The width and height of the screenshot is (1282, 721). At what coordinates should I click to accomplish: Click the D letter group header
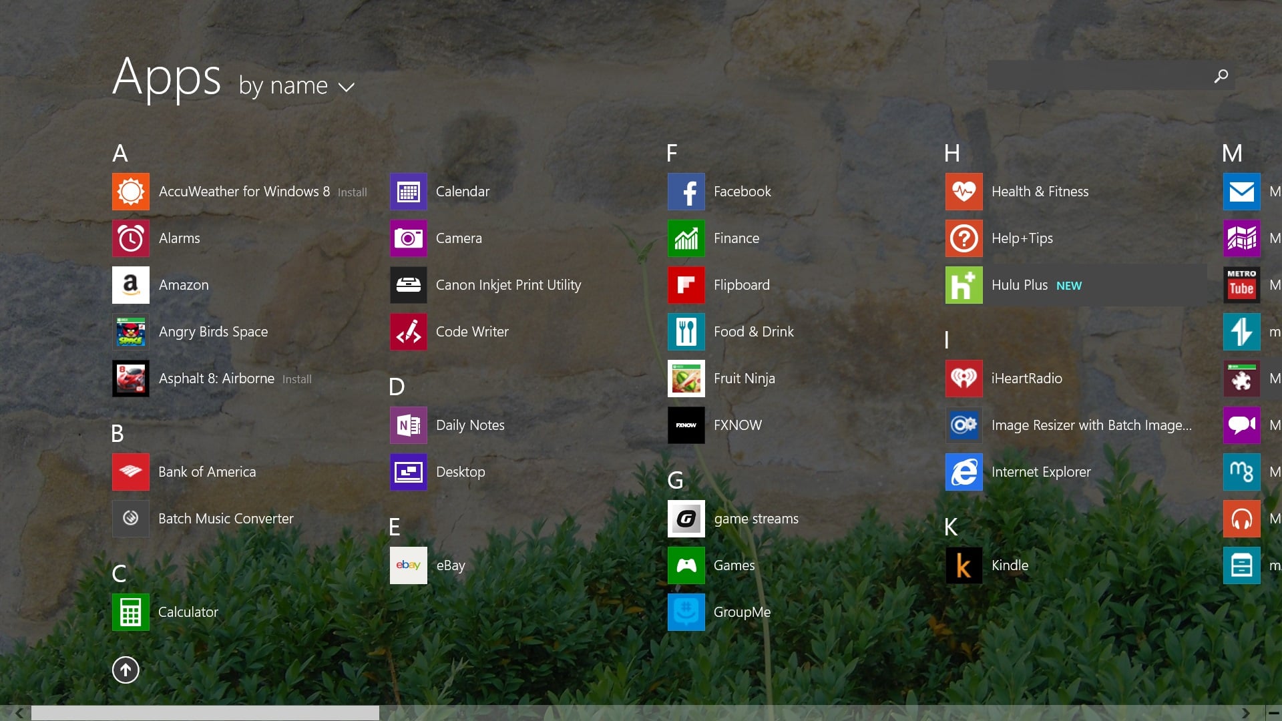397,387
